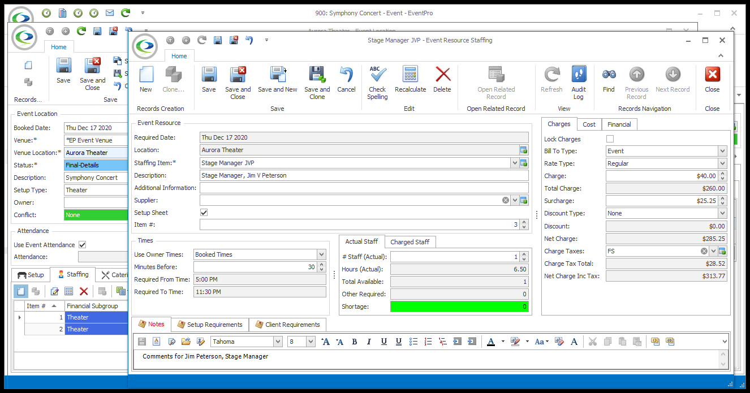This screenshot has height=393, width=750.
Task: Switch to the Financial tab
Action: 619,124
